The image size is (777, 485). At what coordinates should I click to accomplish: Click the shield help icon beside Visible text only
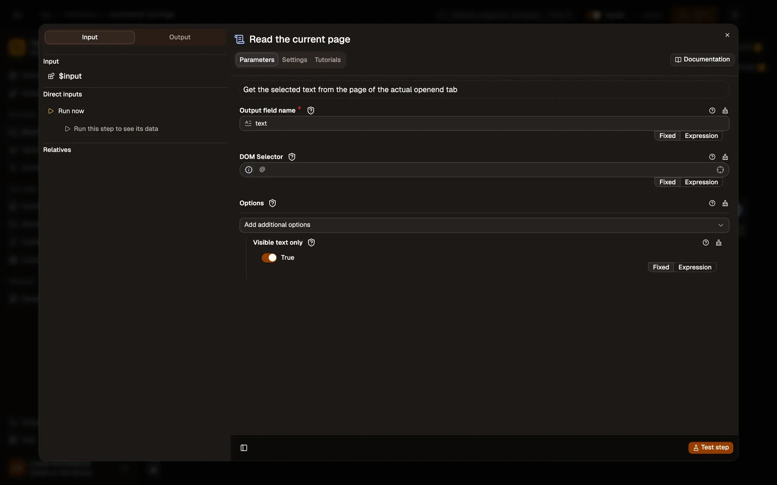pos(311,242)
